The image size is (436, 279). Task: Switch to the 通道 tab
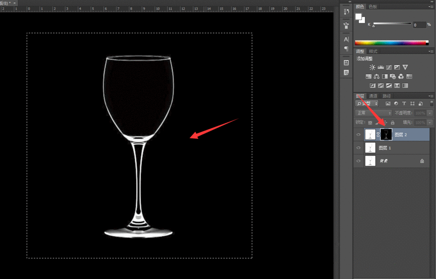[x=373, y=96]
